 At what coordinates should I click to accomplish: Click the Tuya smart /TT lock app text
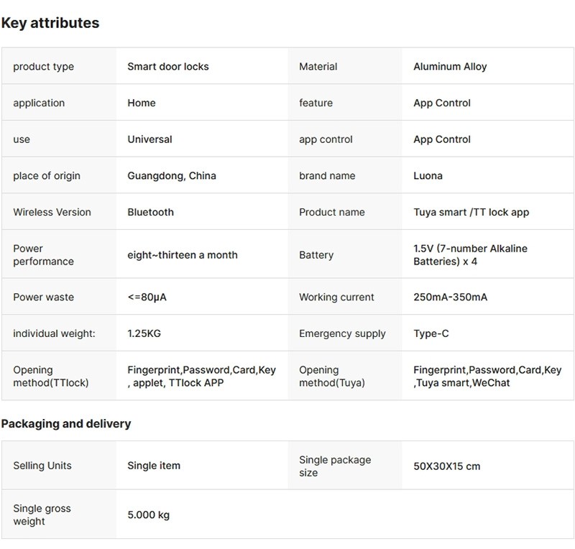(x=471, y=212)
